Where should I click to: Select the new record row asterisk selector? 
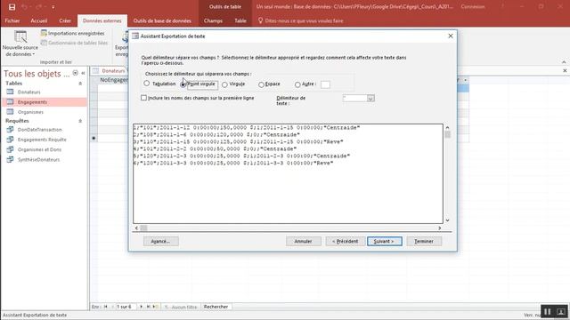[94, 139]
